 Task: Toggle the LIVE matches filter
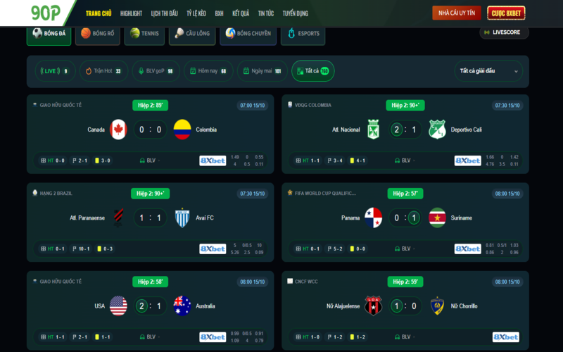pyautogui.click(x=55, y=71)
